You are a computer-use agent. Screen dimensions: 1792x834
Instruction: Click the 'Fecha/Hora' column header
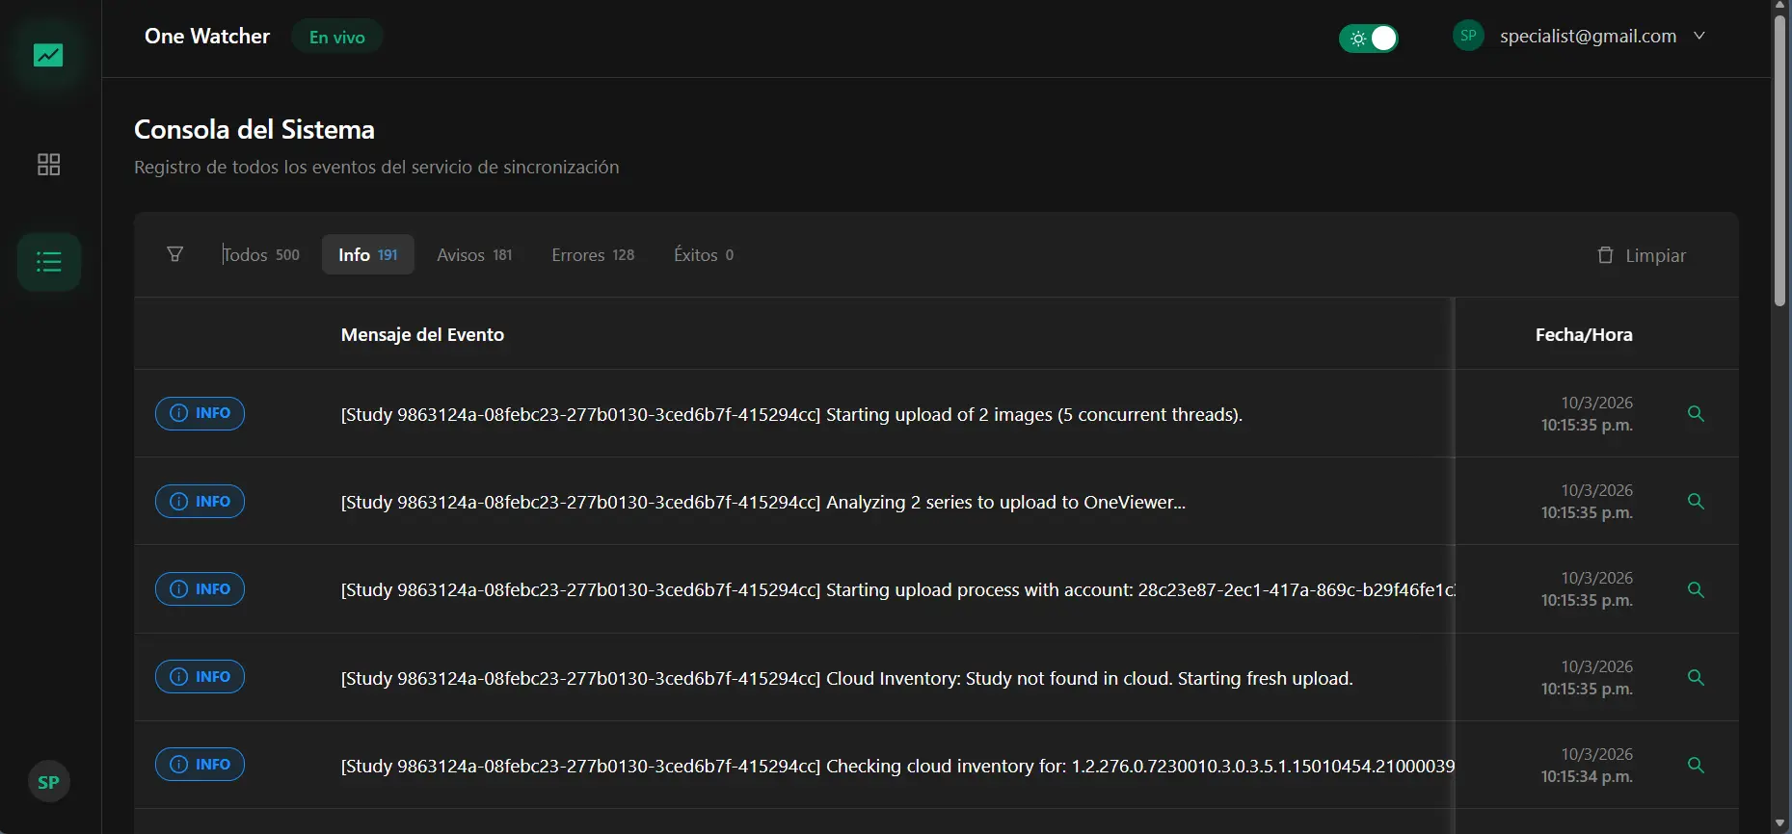(x=1583, y=335)
